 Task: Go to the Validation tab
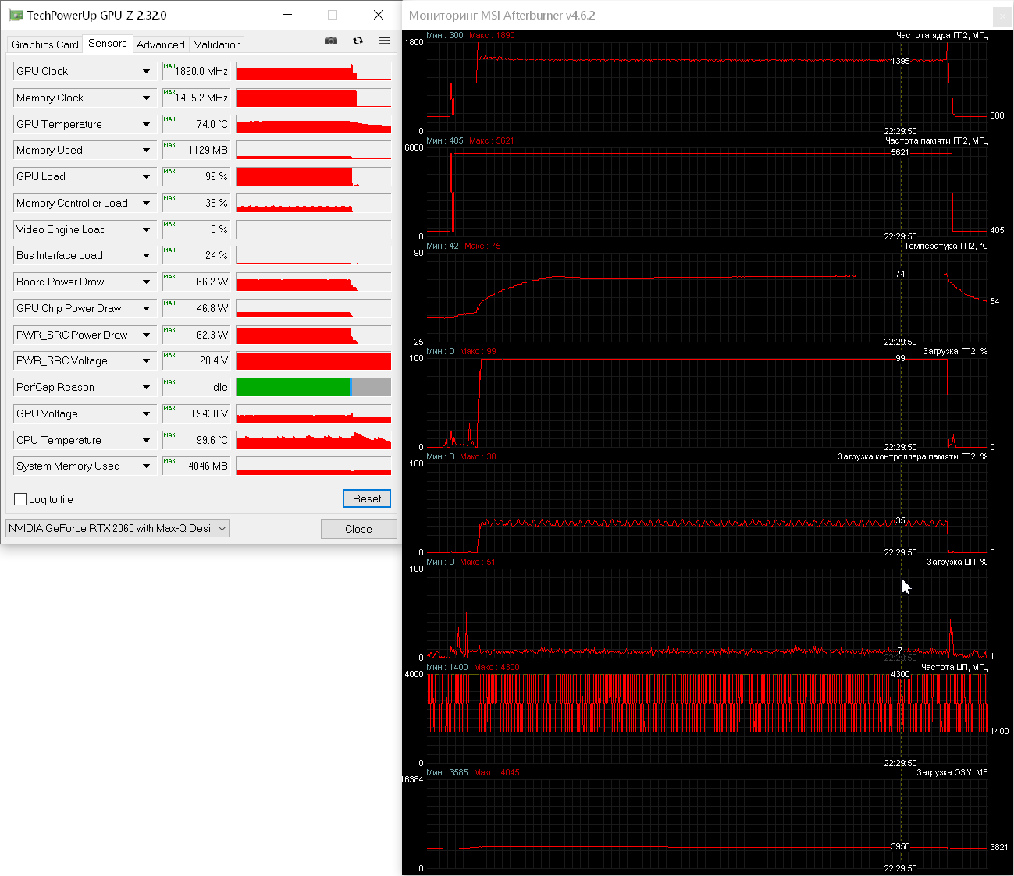[x=218, y=44]
